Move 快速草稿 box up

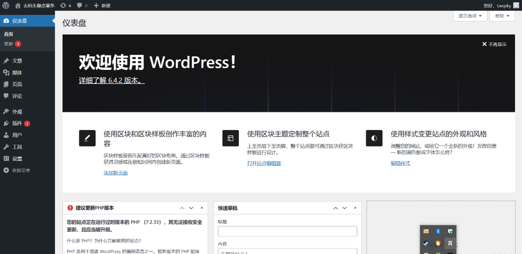335,208
